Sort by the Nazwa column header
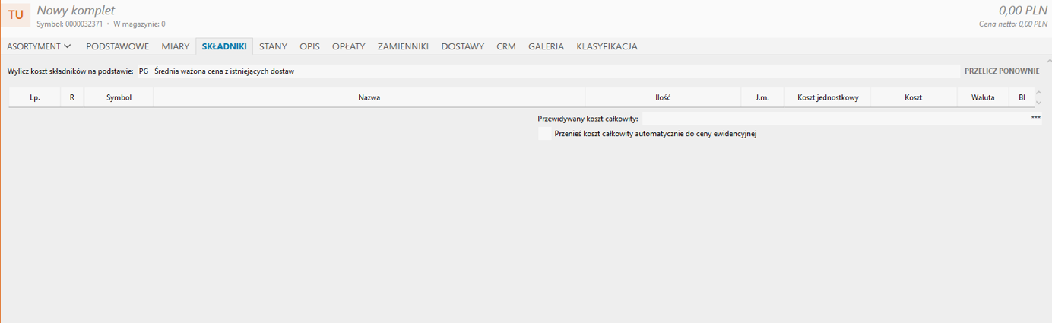1052x323 pixels. coord(369,98)
